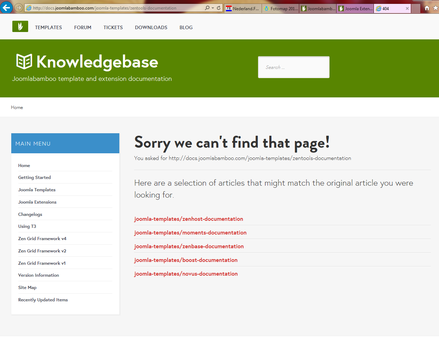Open the FORUM nav item

coord(83,27)
